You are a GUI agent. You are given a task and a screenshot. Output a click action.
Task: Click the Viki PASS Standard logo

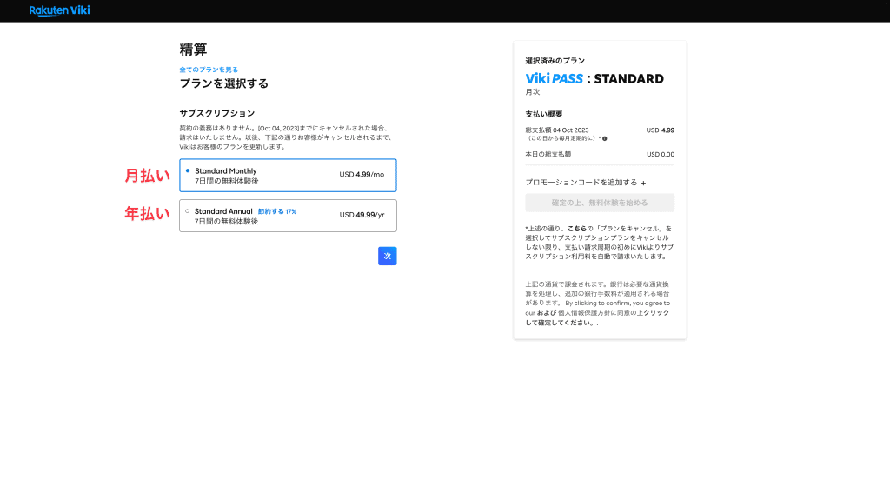tap(594, 78)
